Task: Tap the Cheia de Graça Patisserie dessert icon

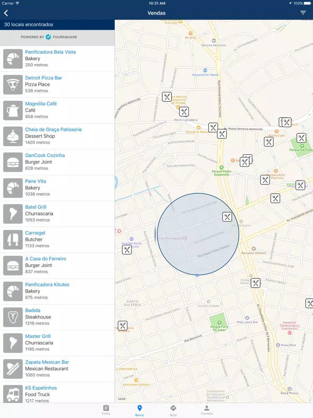Action: [x=13, y=136]
